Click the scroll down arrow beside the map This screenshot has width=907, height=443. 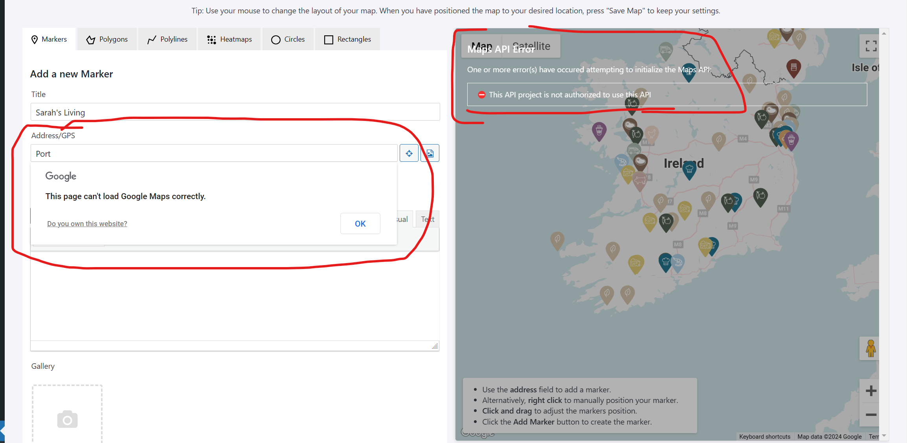(x=884, y=436)
